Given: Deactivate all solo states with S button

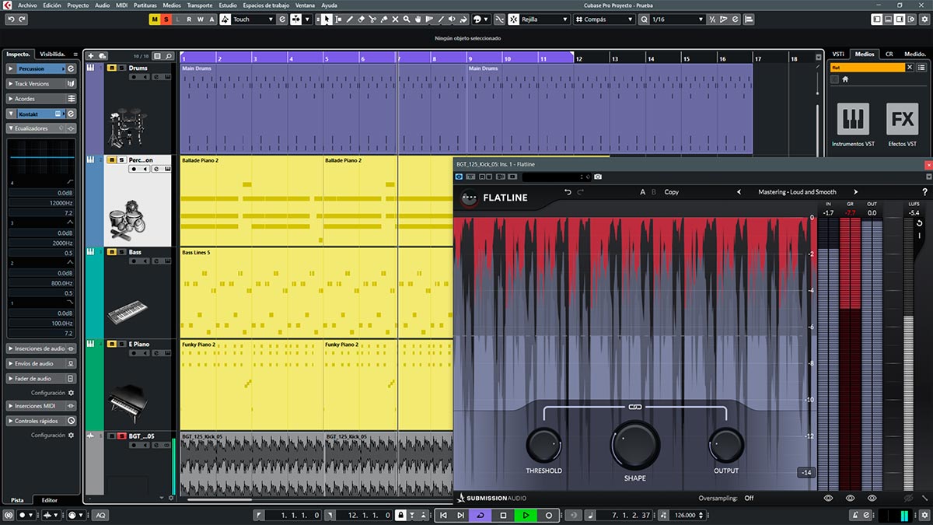Looking at the screenshot, I should pos(166,19).
